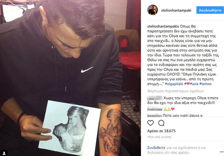Click the Συνδεθείτε login link
Screen dimensions: 224x156
[156, 148]
